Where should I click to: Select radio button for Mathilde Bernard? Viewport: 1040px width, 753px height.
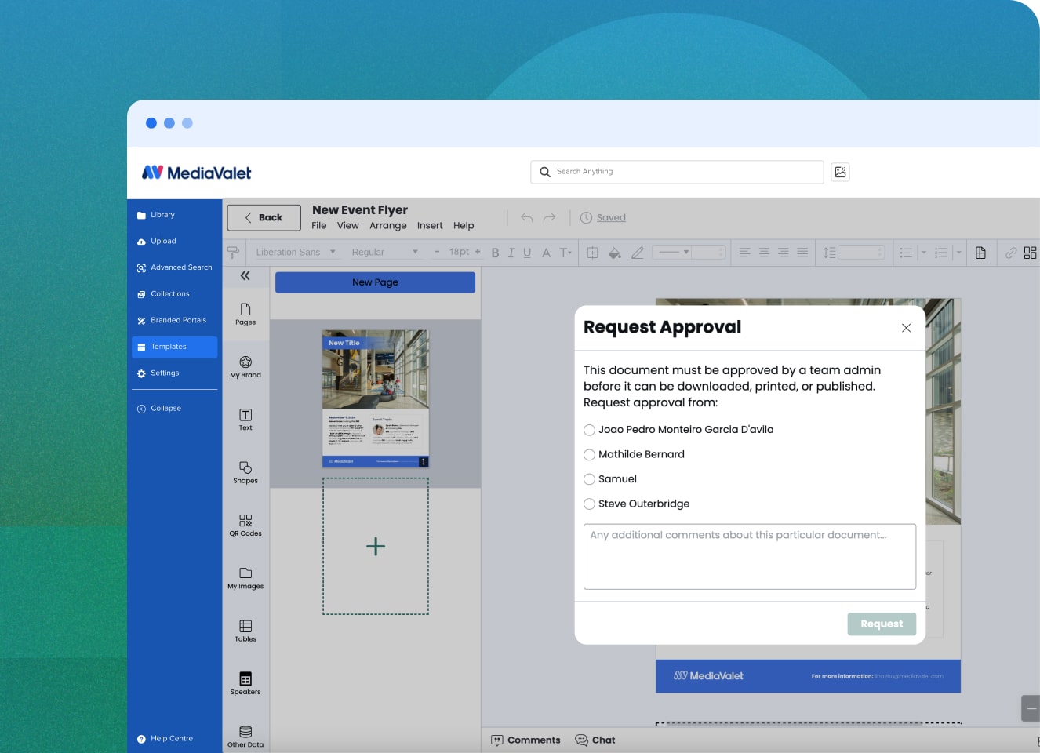click(589, 454)
